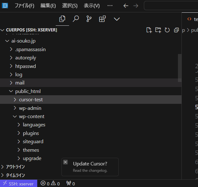Open the ファイル(F) menu
The image size is (198, 187).
pyautogui.click(x=25, y=6)
